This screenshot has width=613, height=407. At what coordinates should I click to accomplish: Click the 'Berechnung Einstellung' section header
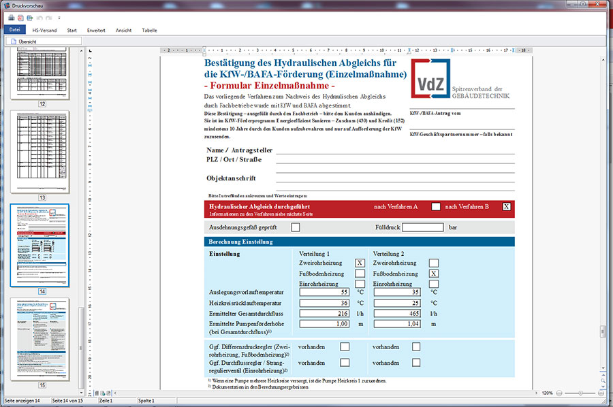click(x=359, y=242)
